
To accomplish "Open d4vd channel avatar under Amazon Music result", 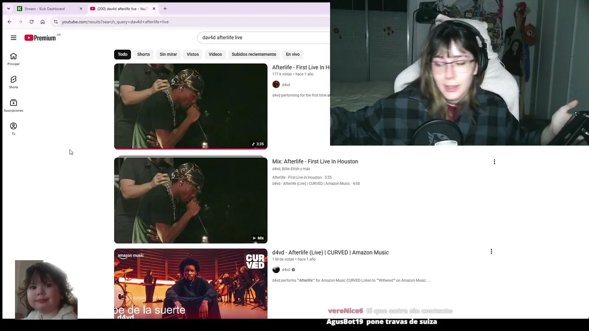I will click(x=276, y=270).
